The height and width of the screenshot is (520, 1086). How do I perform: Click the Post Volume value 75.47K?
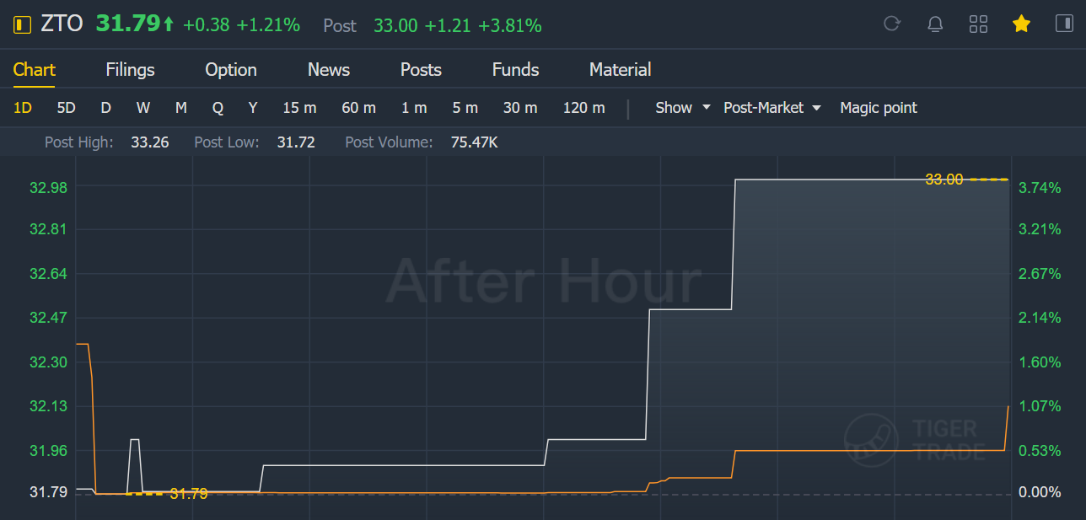(475, 142)
